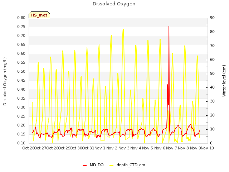The width and height of the screenshot is (229, 172).
Task: Click the yellow depth_CTD_cm legend swatch
Action: 111,166
